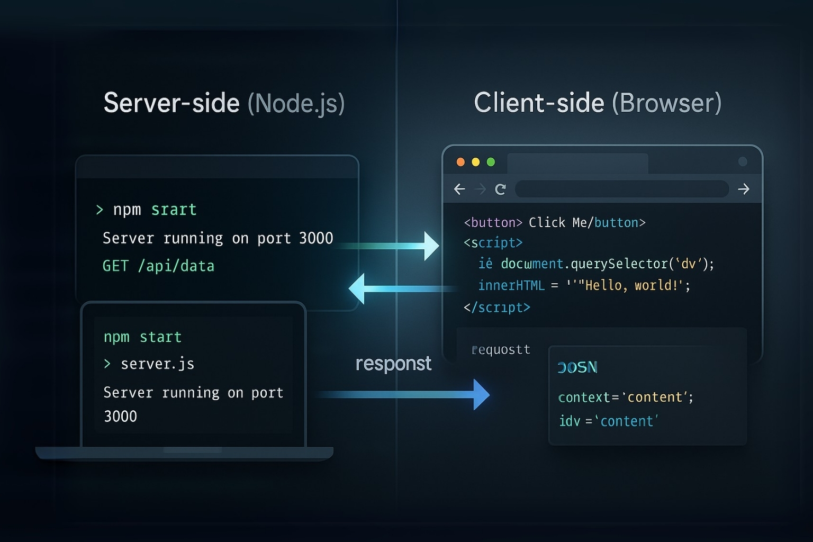Image resolution: width=813 pixels, height=542 pixels.
Task: Click the browser address bar
Action: click(x=621, y=189)
